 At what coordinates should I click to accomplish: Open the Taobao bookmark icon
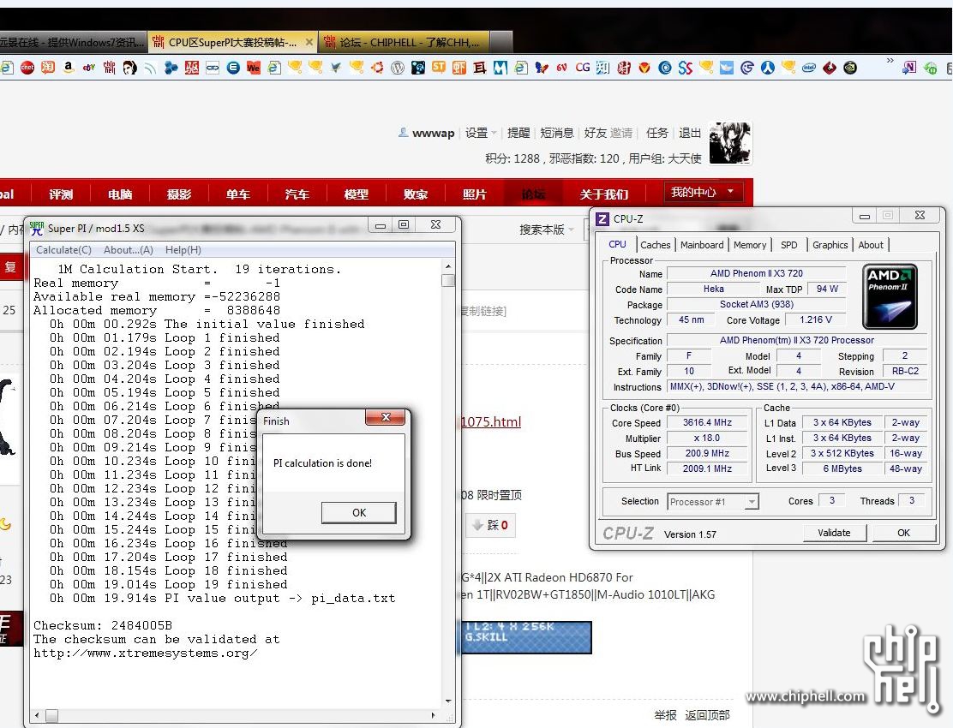tap(48, 68)
